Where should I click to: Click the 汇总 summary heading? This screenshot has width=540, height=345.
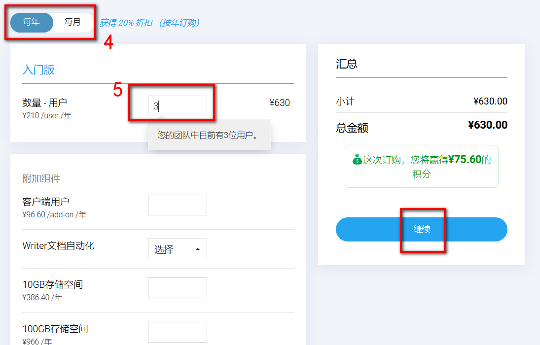click(347, 64)
